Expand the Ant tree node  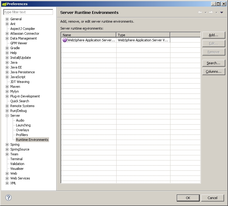point(7,24)
